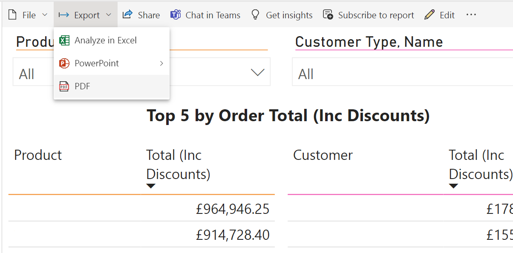Click the Product column header

(38, 155)
